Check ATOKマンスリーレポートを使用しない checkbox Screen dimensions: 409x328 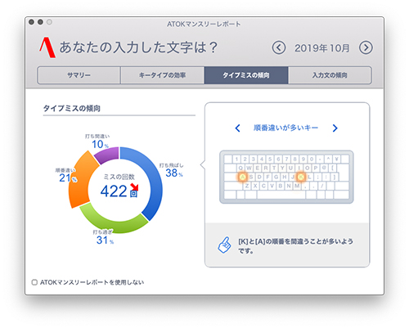34,282
